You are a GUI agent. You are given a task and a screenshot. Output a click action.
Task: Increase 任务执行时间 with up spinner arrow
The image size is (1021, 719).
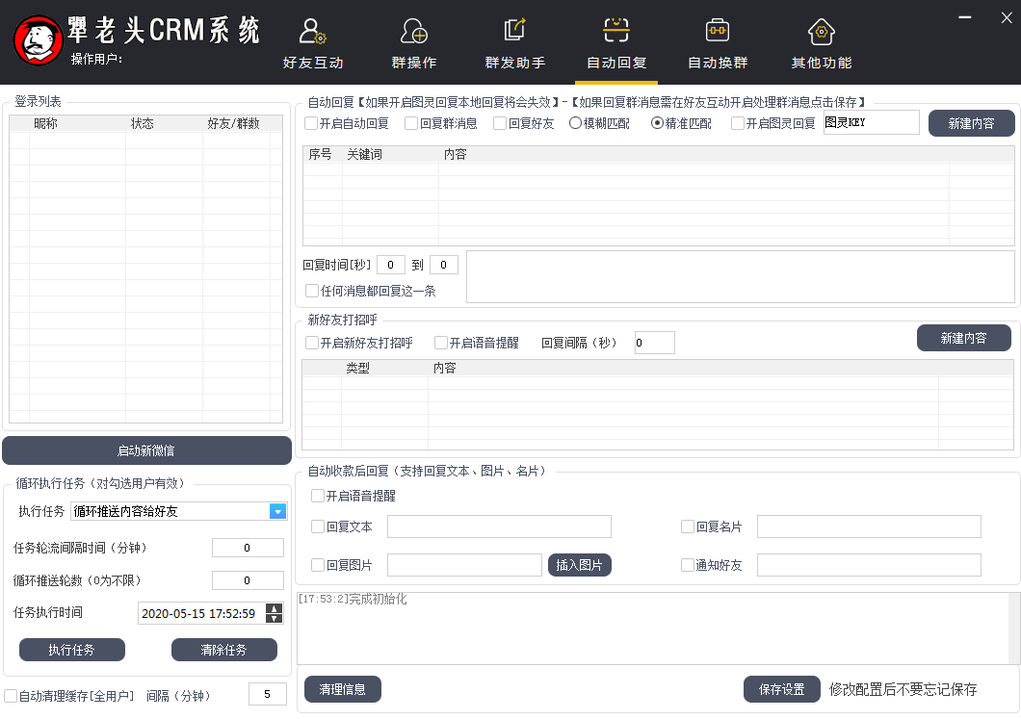pyautogui.click(x=275, y=607)
